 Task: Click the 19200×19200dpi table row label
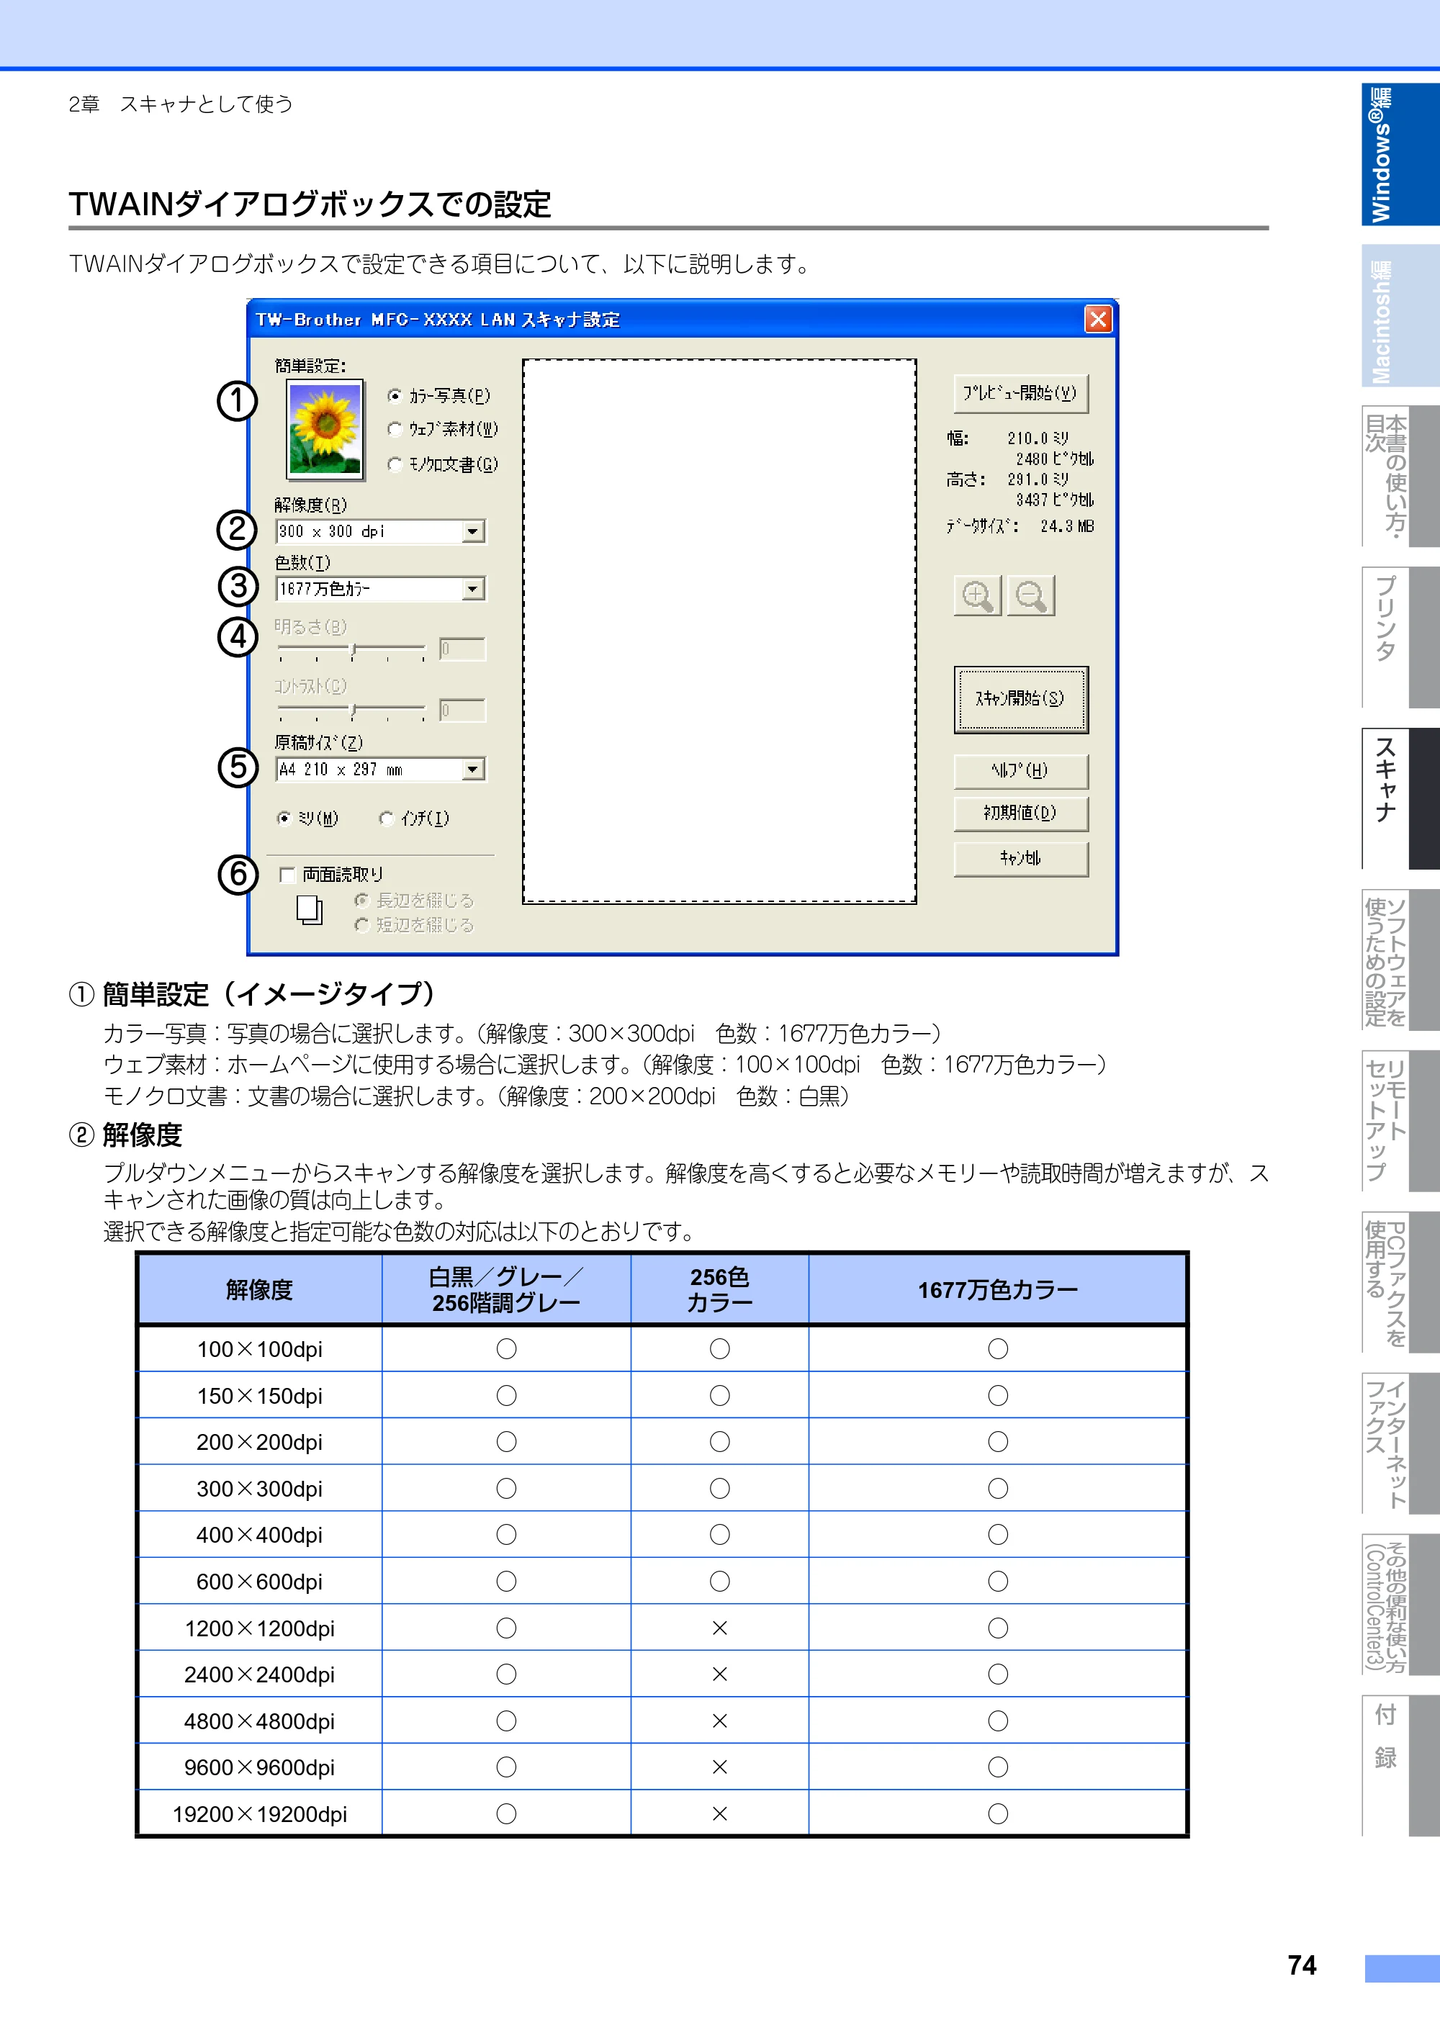(x=259, y=1814)
